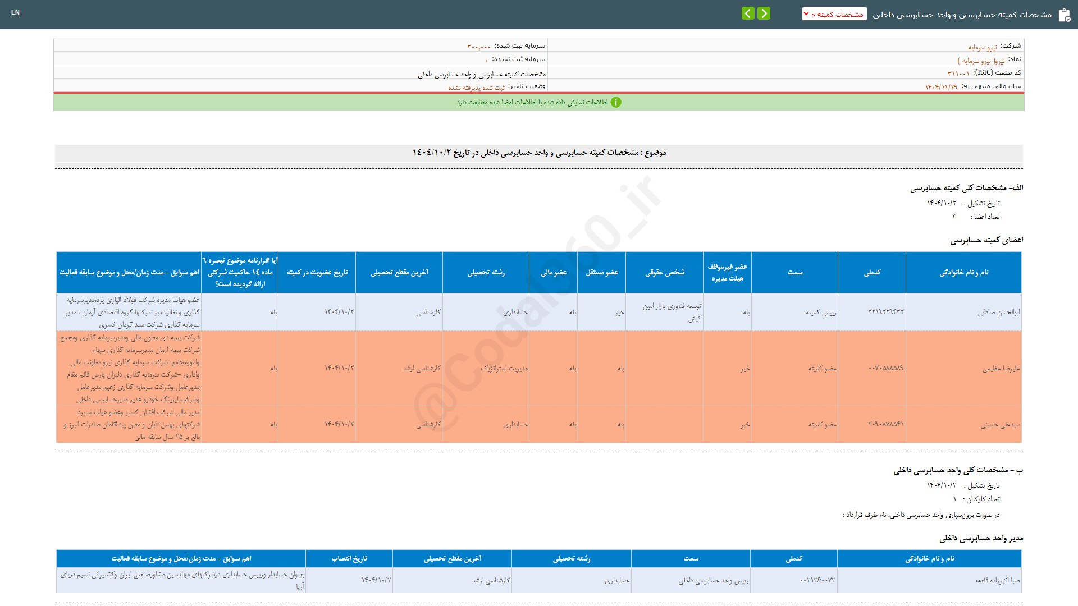
Task: Open the مشخصات کمیته dropdown
Action: tap(834, 14)
